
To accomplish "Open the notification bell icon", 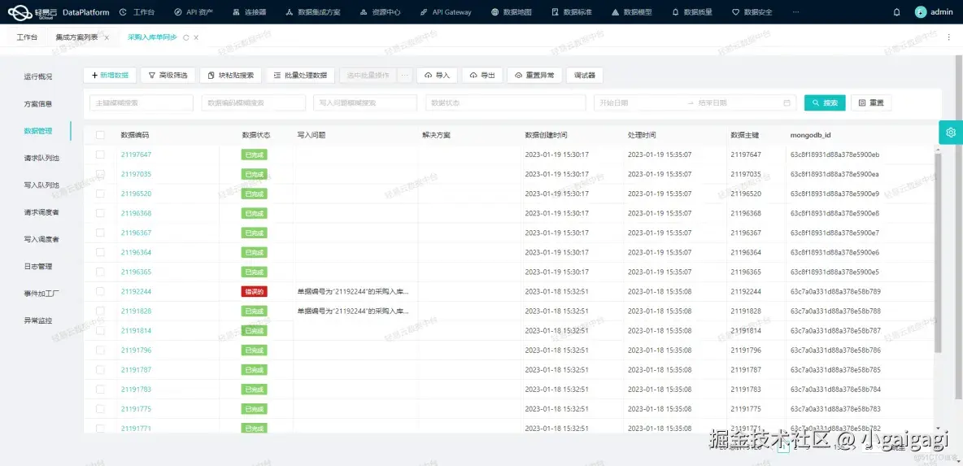I will [x=896, y=12].
